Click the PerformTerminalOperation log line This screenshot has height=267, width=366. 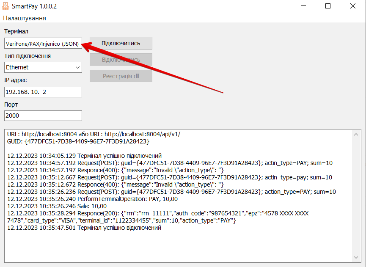pyautogui.click(x=93, y=199)
